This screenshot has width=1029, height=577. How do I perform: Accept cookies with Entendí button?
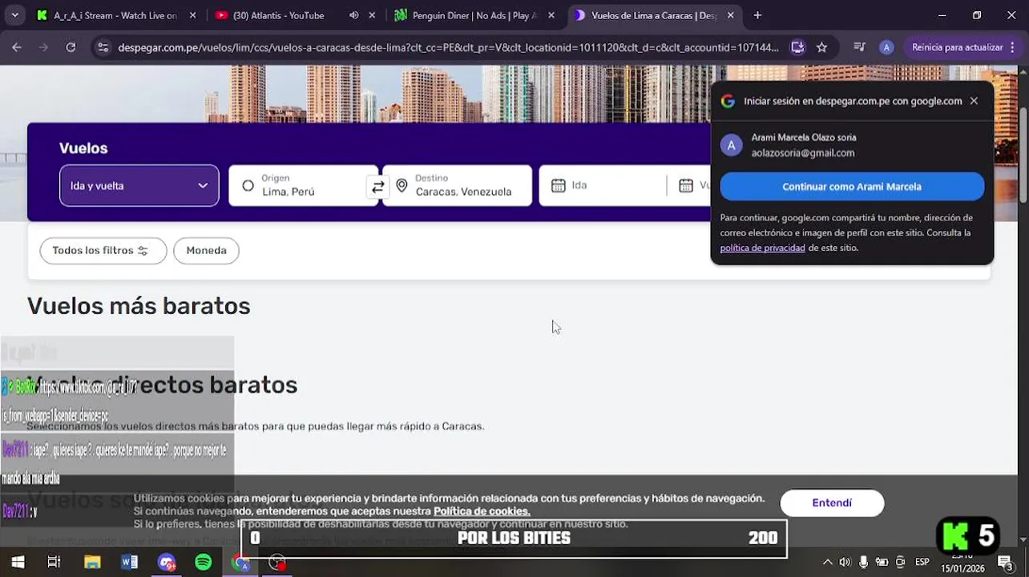click(x=832, y=503)
